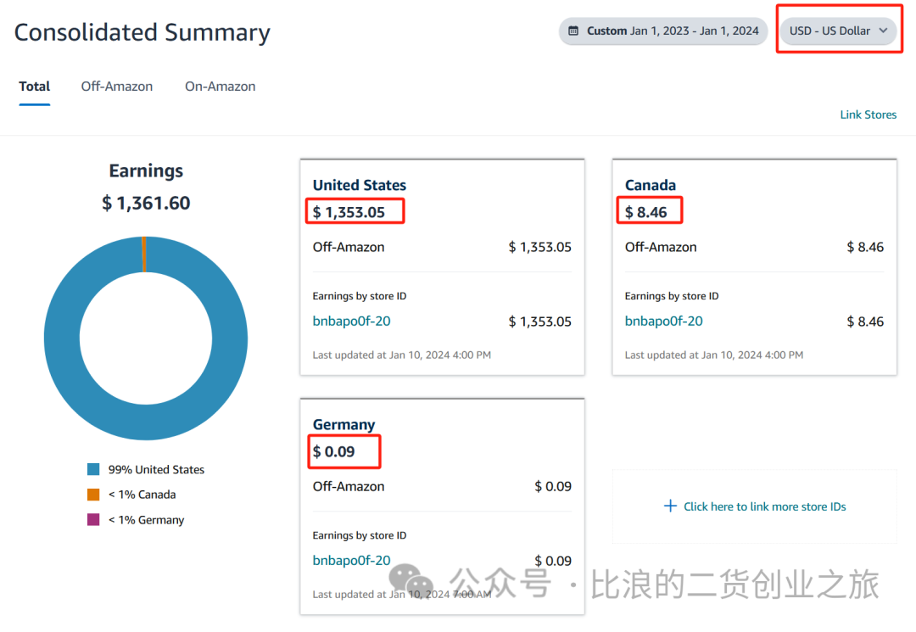The width and height of the screenshot is (916, 632).
Task: Open store ID bnbapo0f-20 under Germany
Action: click(x=351, y=560)
